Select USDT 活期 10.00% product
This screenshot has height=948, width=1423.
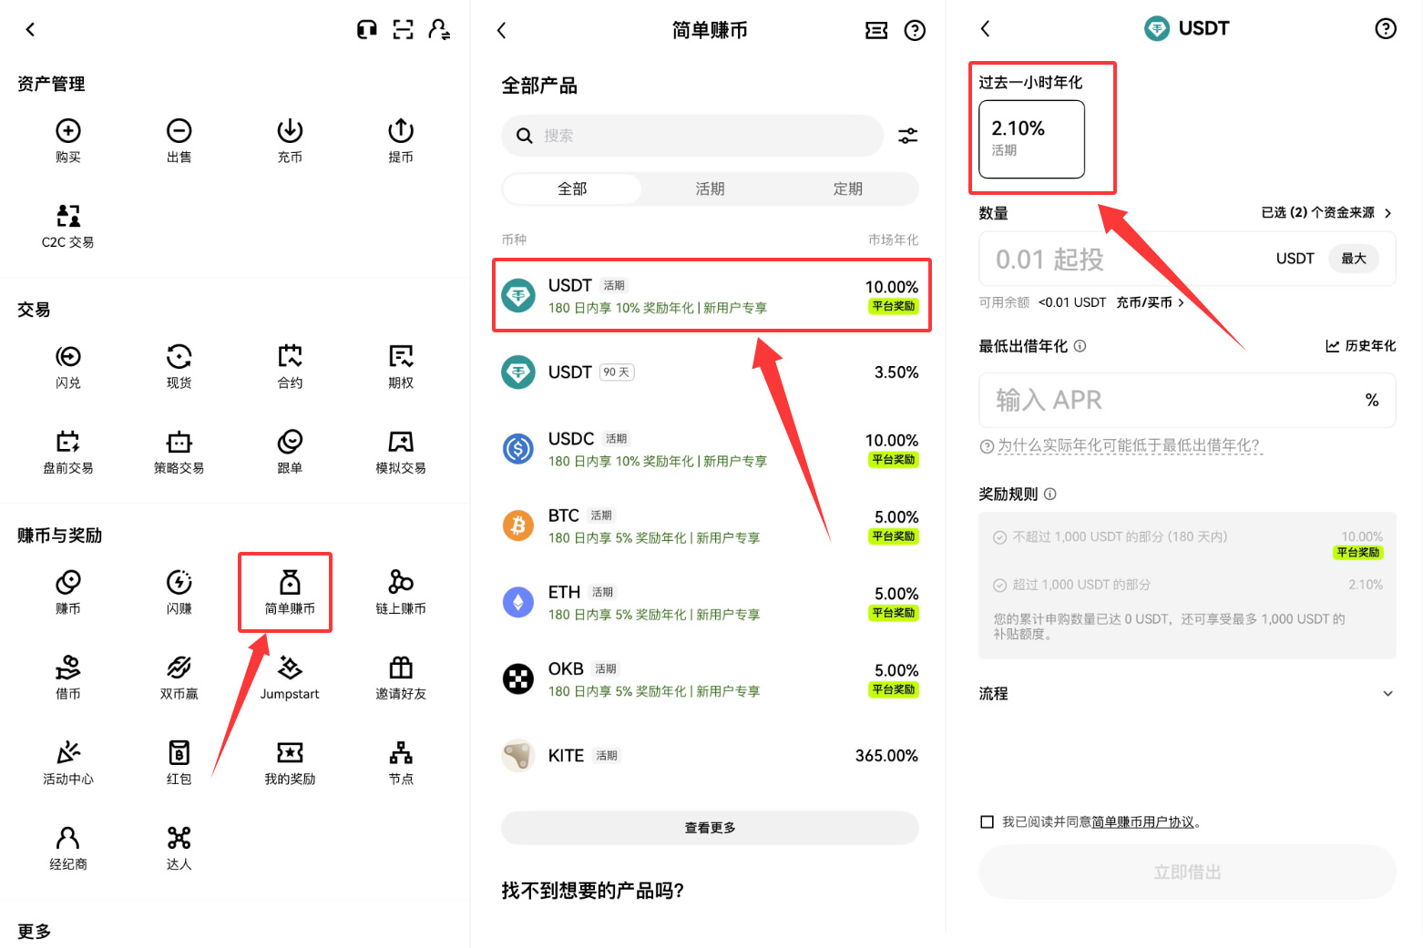(710, 295)
